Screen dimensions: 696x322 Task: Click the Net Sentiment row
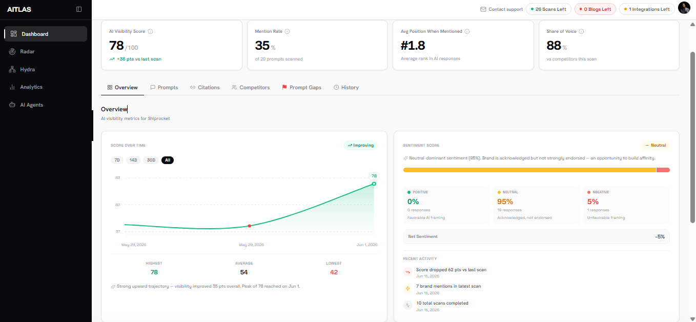[x=536, y=236]
